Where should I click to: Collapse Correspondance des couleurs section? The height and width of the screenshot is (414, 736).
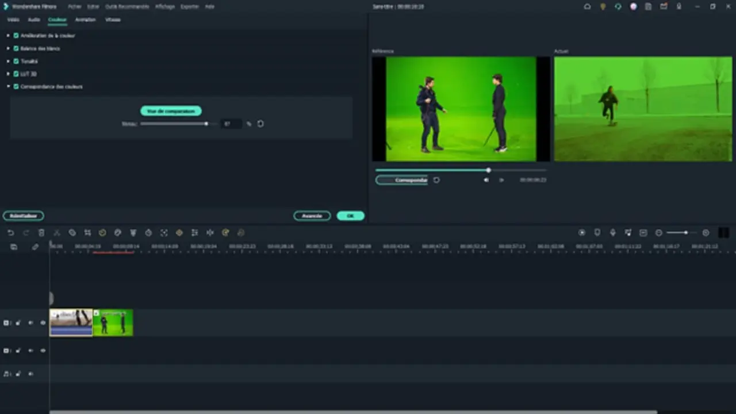(x=8, y=86)
